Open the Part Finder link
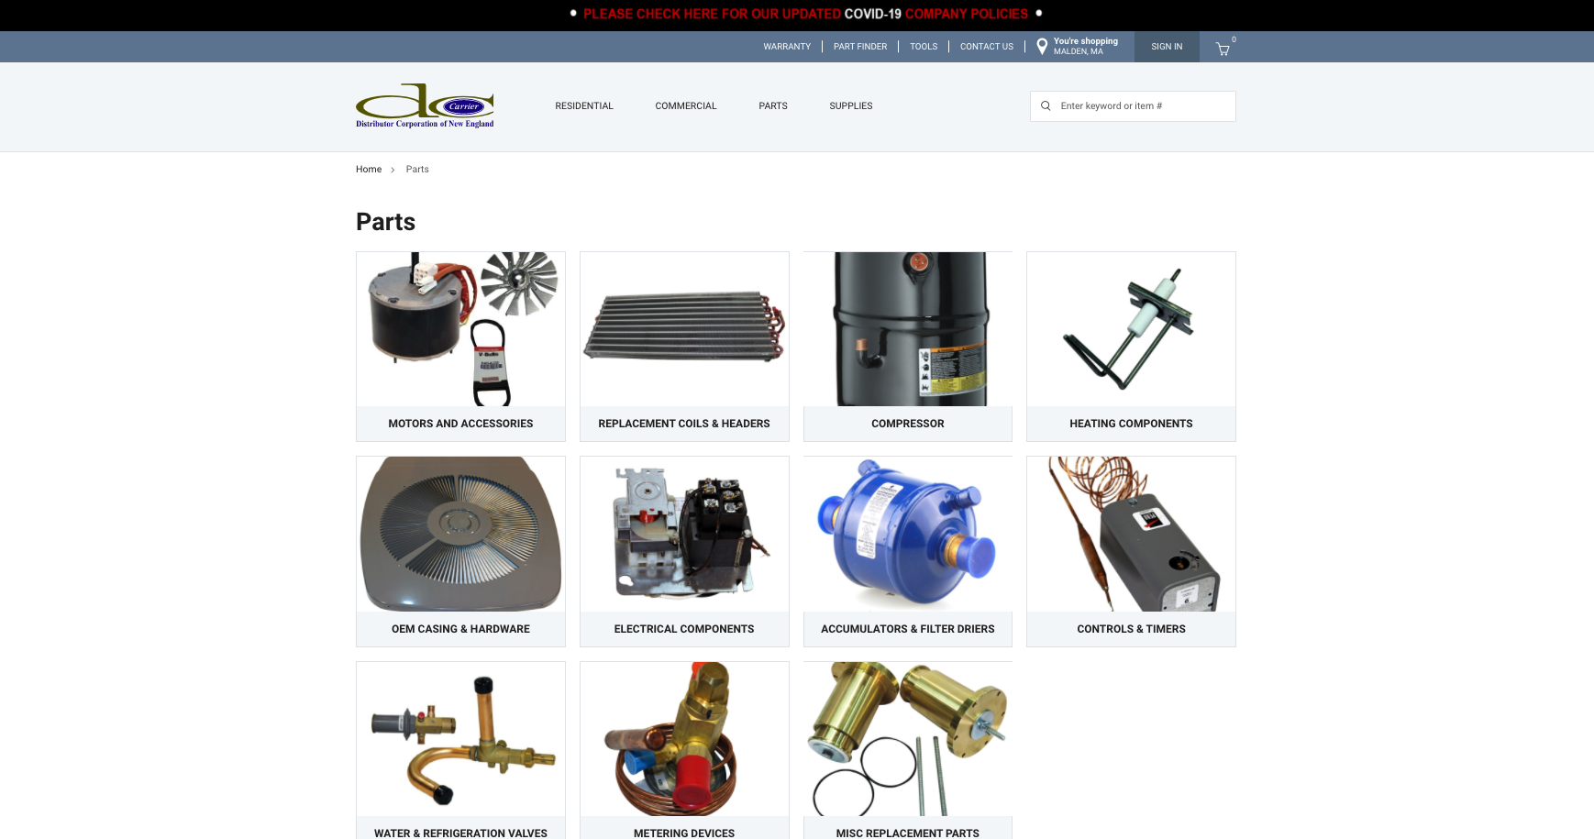This screenshot has height=839, width=1594. pos(859,47)
